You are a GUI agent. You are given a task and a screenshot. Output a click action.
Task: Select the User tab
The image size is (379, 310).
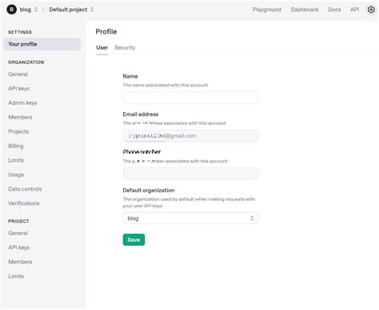[102, 47]
